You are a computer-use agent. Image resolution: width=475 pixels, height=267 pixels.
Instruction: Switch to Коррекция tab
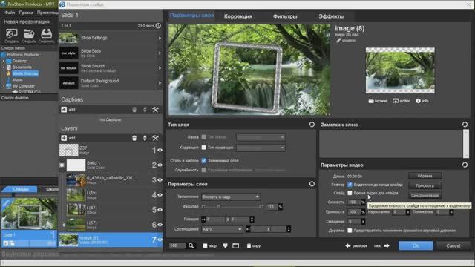[x=238, y=16]
